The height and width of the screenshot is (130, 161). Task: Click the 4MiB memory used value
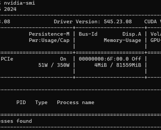(x=101, y=65)
